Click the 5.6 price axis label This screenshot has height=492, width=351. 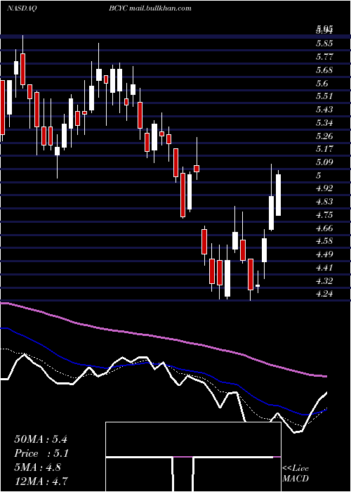(x=322, y=83)
